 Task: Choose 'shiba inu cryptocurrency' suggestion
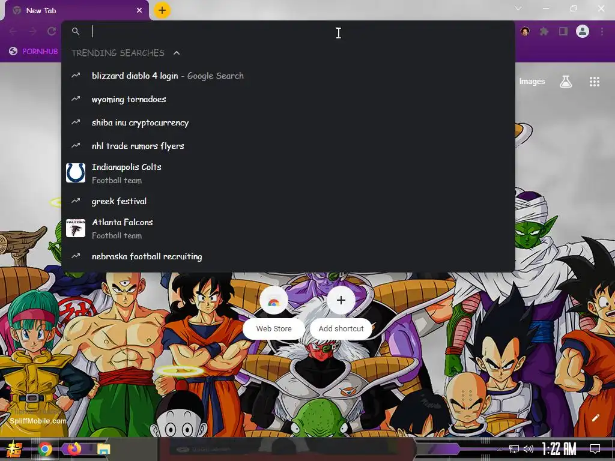[288, 122]
